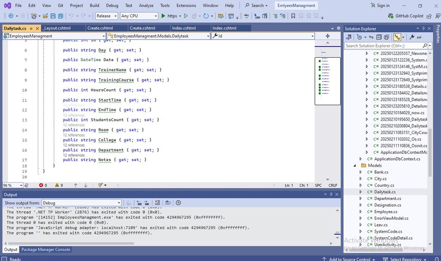Image resolution: width=441 pixels, height=261 pixels.
Task: Click into Search Solution Explorer field
Action: (x=383, y=46)
